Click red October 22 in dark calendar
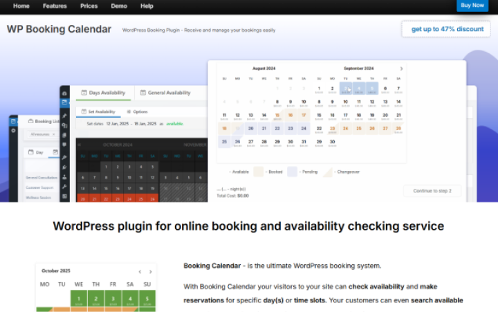The width and height of the screenshot is (498, 312). pyautogui.click(x=106, y=199)
